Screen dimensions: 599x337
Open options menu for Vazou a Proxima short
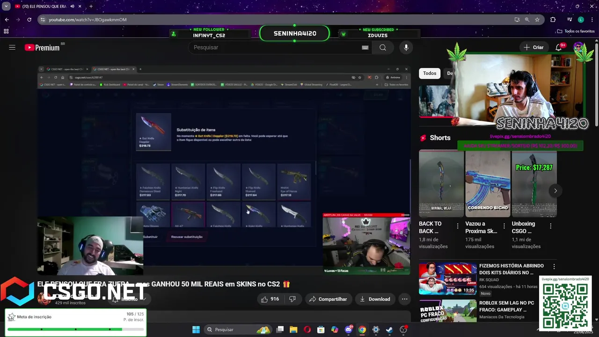pyautogui.click(x=504, y=226)
